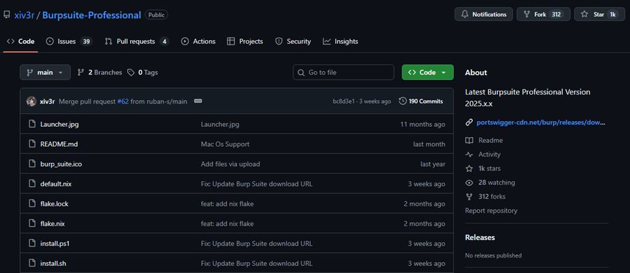
Task: Click the 'last year' timestamp for burp_suite.ico
Action: coord(433,164)
